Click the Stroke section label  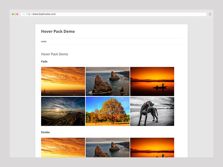point(45,132)
